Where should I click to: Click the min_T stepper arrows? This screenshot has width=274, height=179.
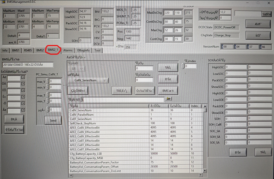tap(47, 101)
